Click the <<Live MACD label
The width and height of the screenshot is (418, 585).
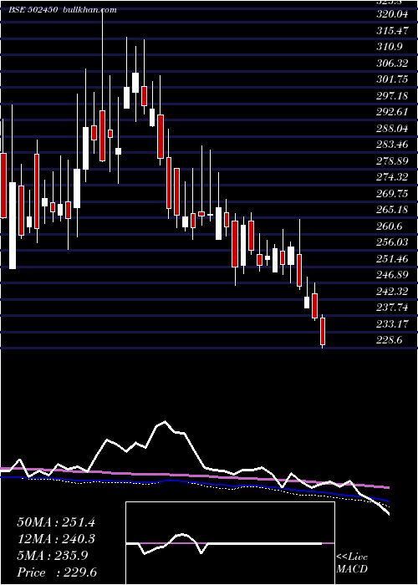click(x=352, y=563)
